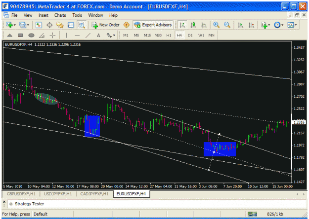Click the New Order button
Screen dimensions: 309x219
[106, 25]
